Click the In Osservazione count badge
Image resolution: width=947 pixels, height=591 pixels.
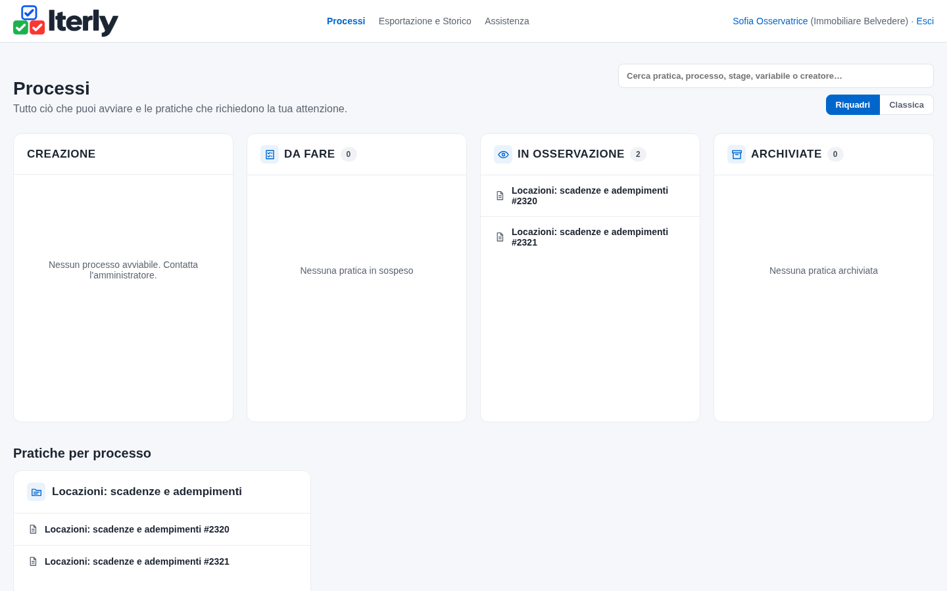pos(638,154)
